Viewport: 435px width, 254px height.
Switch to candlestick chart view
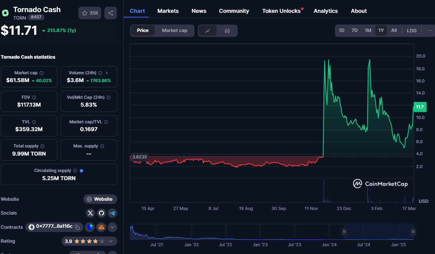click(227, 31)
